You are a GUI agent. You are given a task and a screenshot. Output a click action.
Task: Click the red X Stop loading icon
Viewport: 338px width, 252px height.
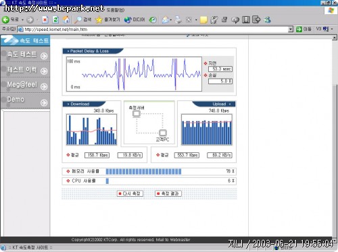tap(45, 20)
